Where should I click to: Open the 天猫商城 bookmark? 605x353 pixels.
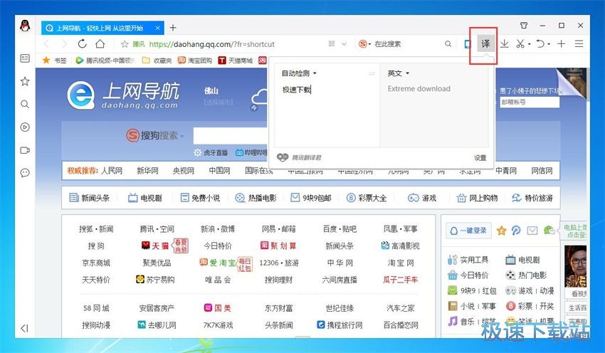coord(236,60)
